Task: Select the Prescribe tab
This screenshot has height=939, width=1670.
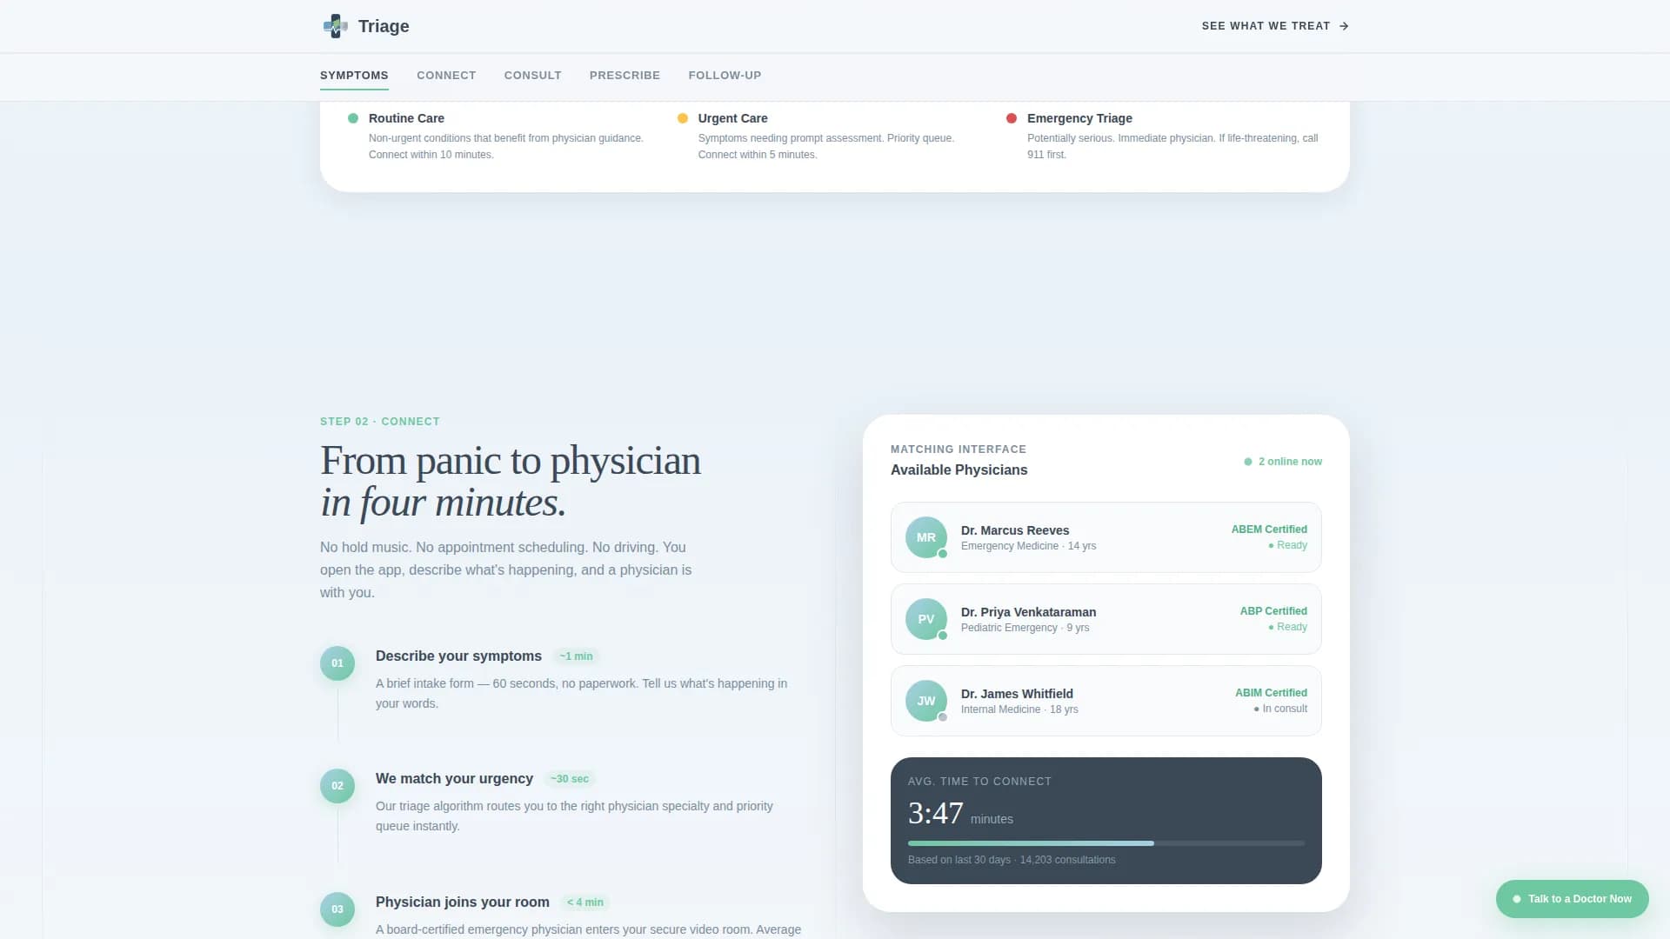Action: (x=625, y=76)
